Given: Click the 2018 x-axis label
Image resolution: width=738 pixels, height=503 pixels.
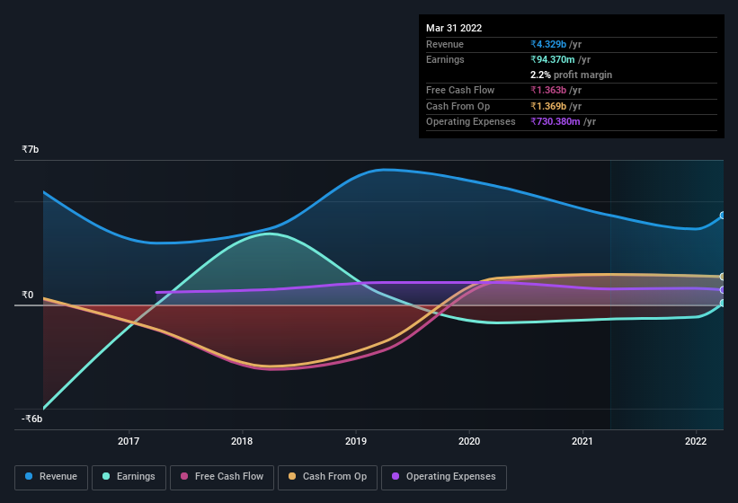Looking at the screenshot, I should click(x=242, y=441).
